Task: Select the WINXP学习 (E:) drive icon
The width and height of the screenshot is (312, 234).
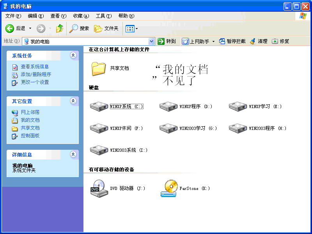Action: tap(238, 106)
